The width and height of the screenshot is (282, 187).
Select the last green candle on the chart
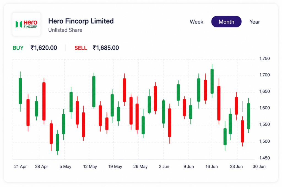[249, 116]
